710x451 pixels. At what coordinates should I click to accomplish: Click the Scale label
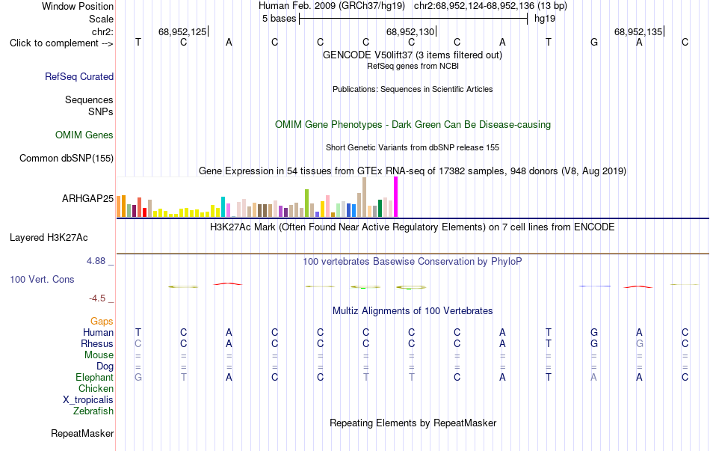(x=102, y=19)
